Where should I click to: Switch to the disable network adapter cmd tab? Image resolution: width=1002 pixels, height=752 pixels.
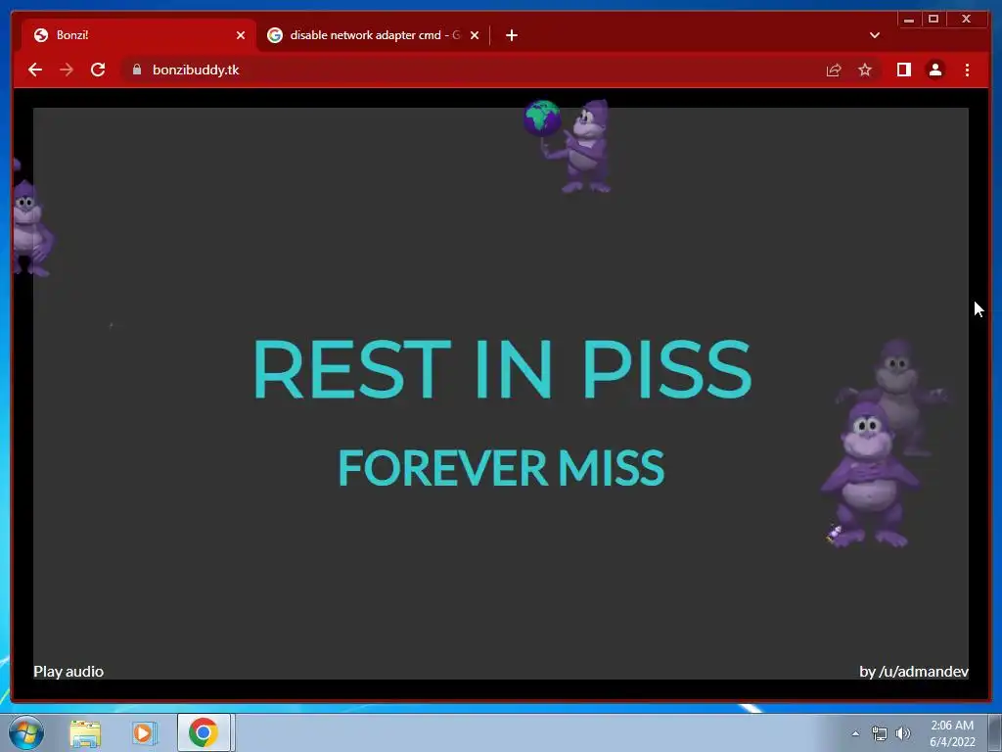(x=374, y=35)
